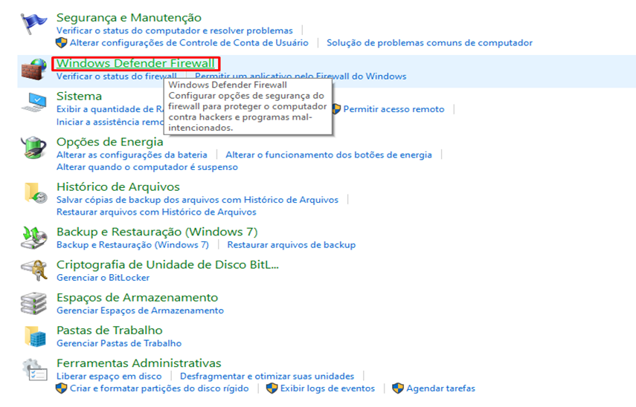Open the Histórico de Arquivos heading
636x407 pixels.
pyautogui.click(x=118, y=186)
